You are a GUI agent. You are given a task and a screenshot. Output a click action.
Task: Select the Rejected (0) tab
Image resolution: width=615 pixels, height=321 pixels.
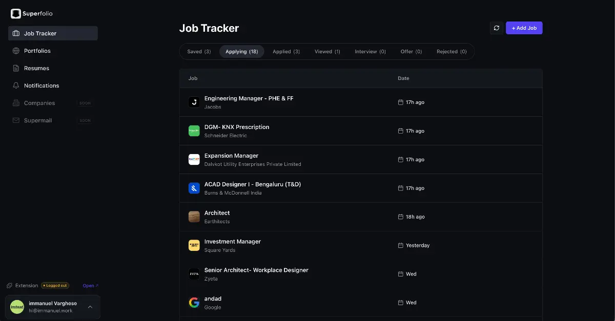pos(452,52)
